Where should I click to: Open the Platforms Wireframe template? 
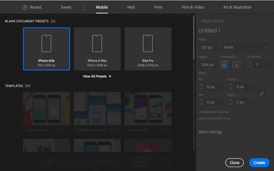click(x=97, y=113)
